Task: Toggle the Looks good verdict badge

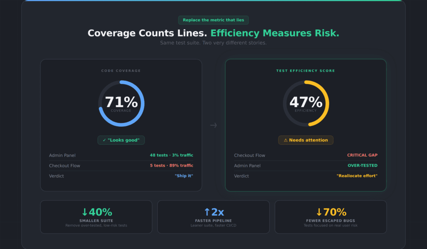Action: click(121, 140)
